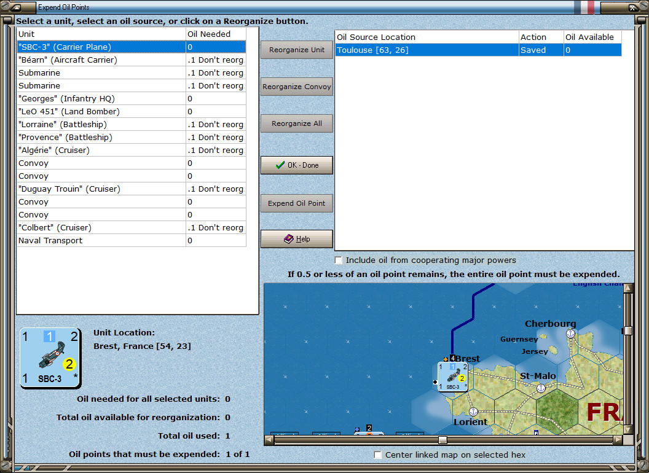Toggle Center linked map on selected hex
Image resolution: width=649 pixels, height=473 pixels.
click(x=378, y=455)
